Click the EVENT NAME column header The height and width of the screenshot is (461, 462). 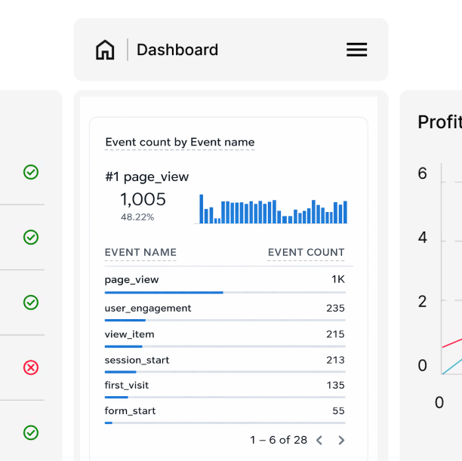coord(140,253)
